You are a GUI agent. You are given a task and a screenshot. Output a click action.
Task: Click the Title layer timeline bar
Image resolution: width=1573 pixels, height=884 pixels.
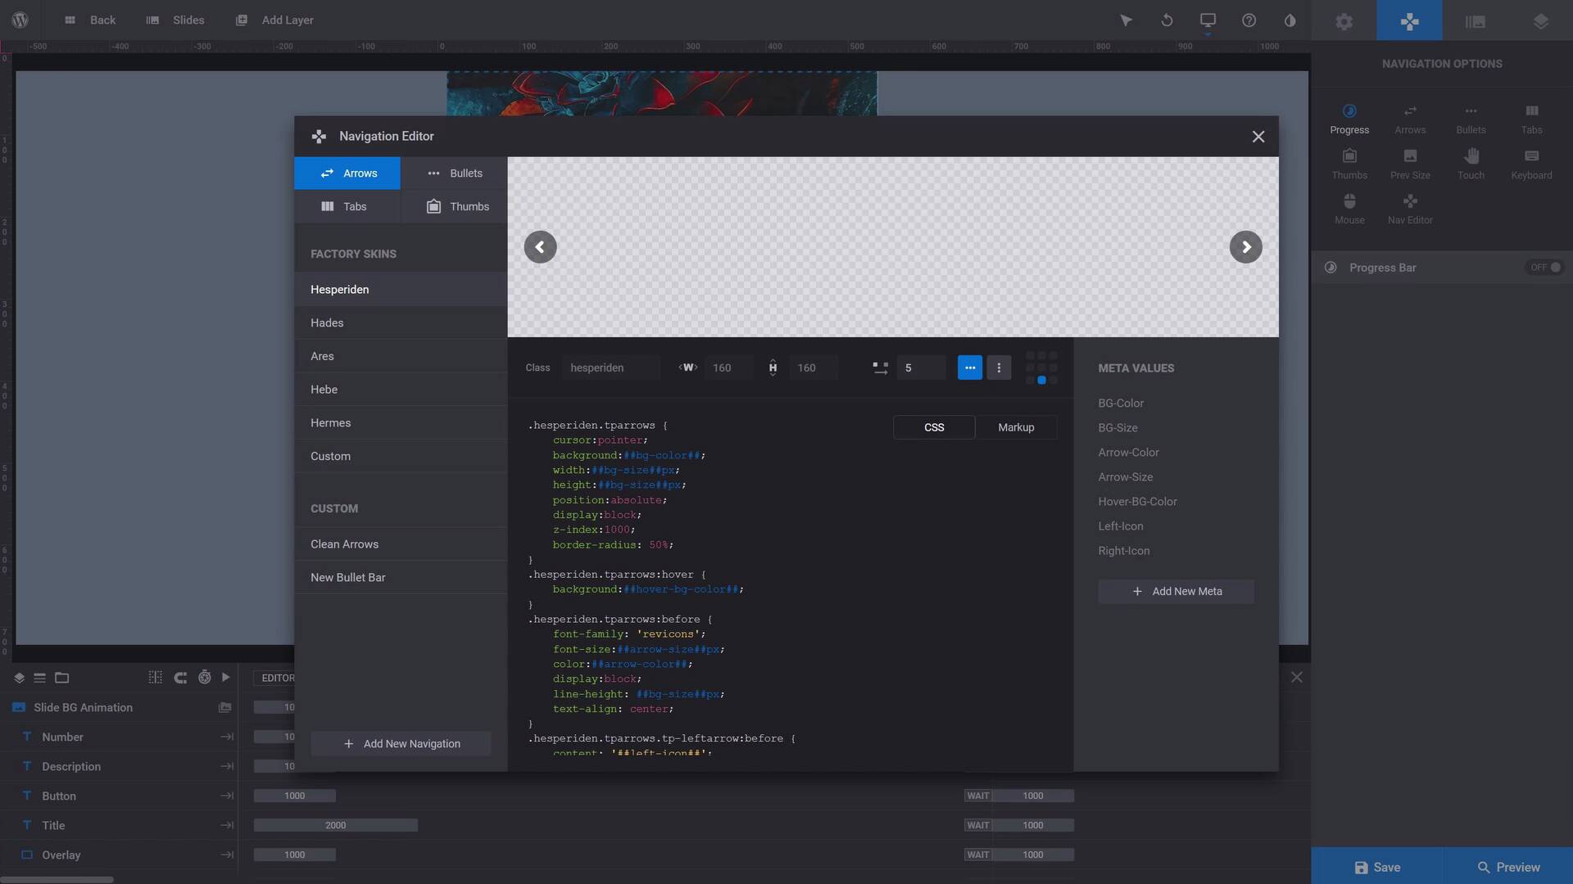tap(335, 825)
